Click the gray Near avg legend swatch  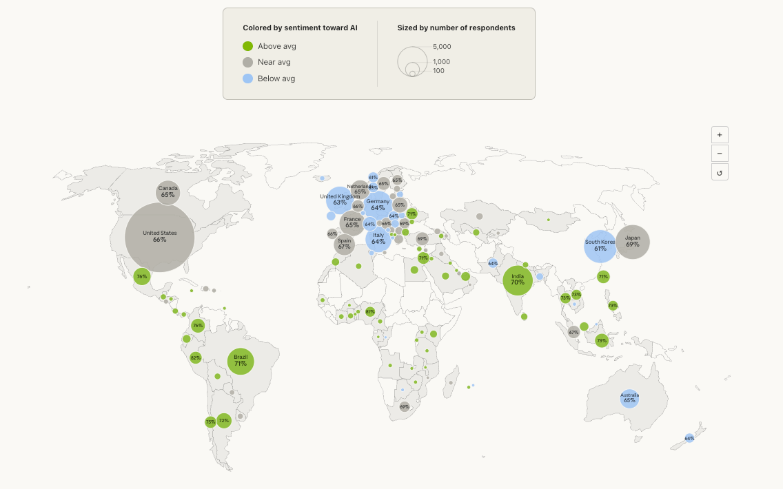coord(247,62)
